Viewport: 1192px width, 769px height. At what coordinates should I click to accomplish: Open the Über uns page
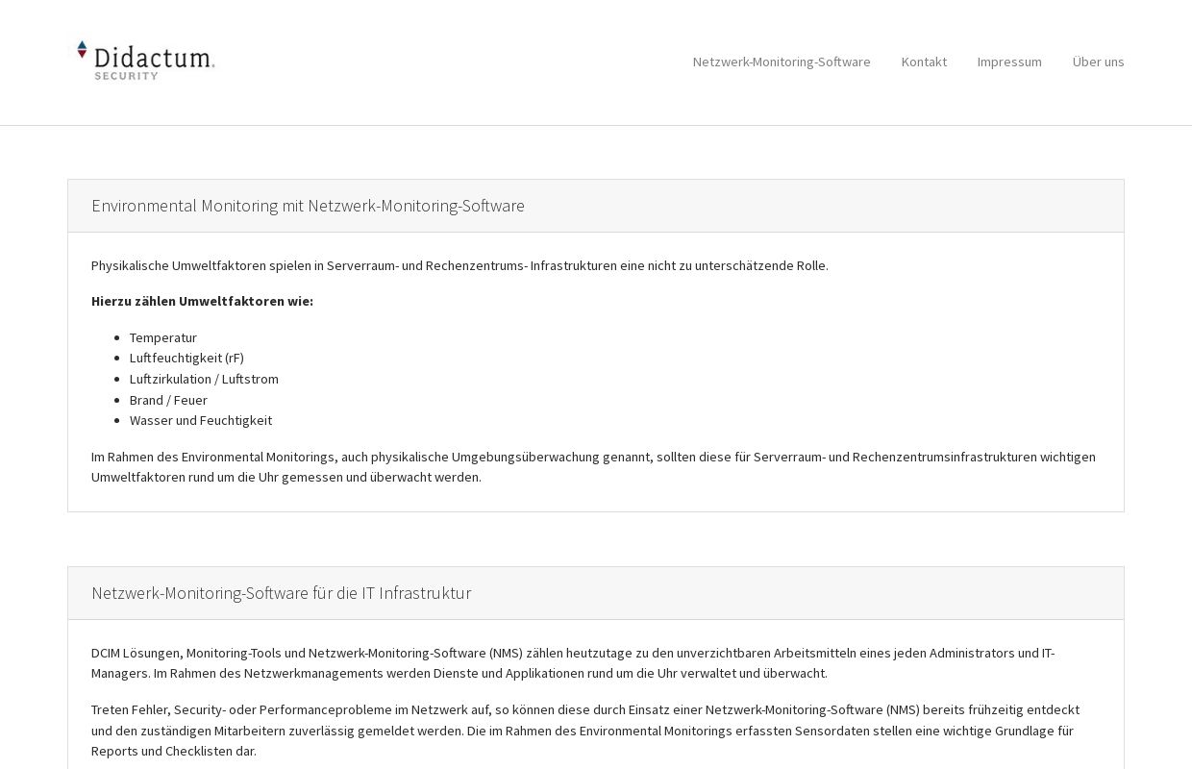[x=1098, y=62]
